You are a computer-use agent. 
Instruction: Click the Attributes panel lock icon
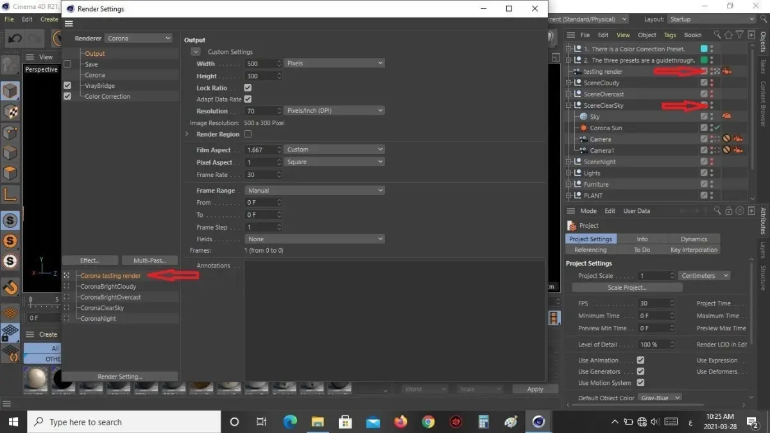click(x=728, y=210)
